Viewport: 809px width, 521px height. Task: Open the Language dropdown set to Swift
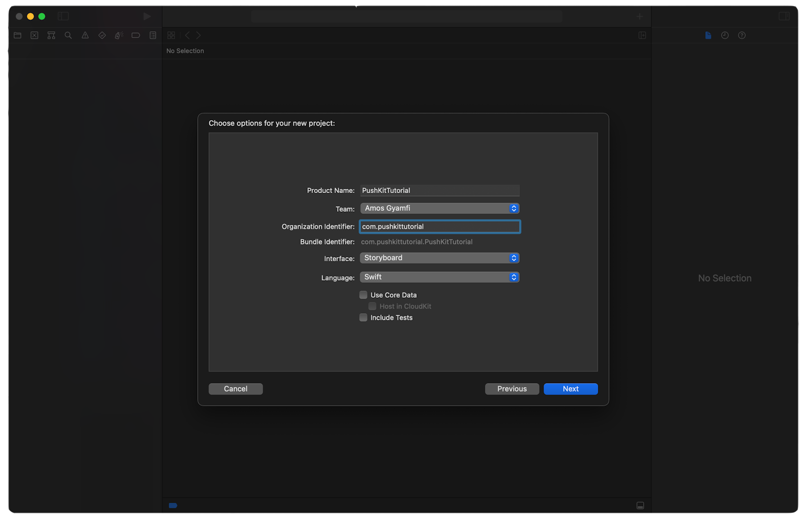439,277
